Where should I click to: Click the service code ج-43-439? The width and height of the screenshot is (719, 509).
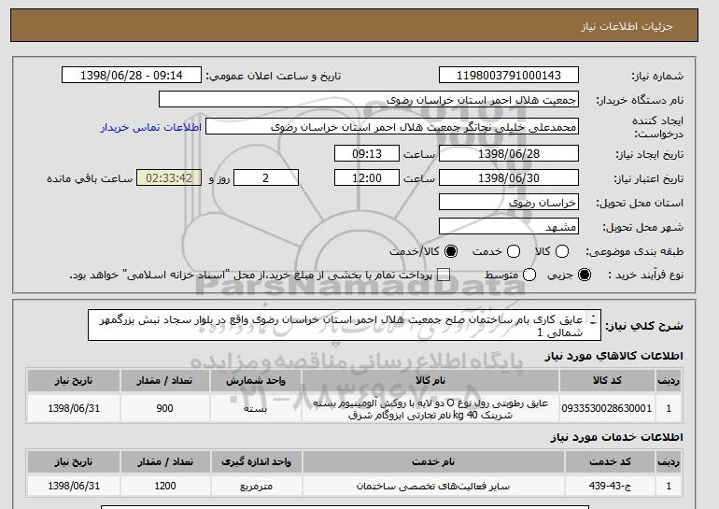point(610,486)
